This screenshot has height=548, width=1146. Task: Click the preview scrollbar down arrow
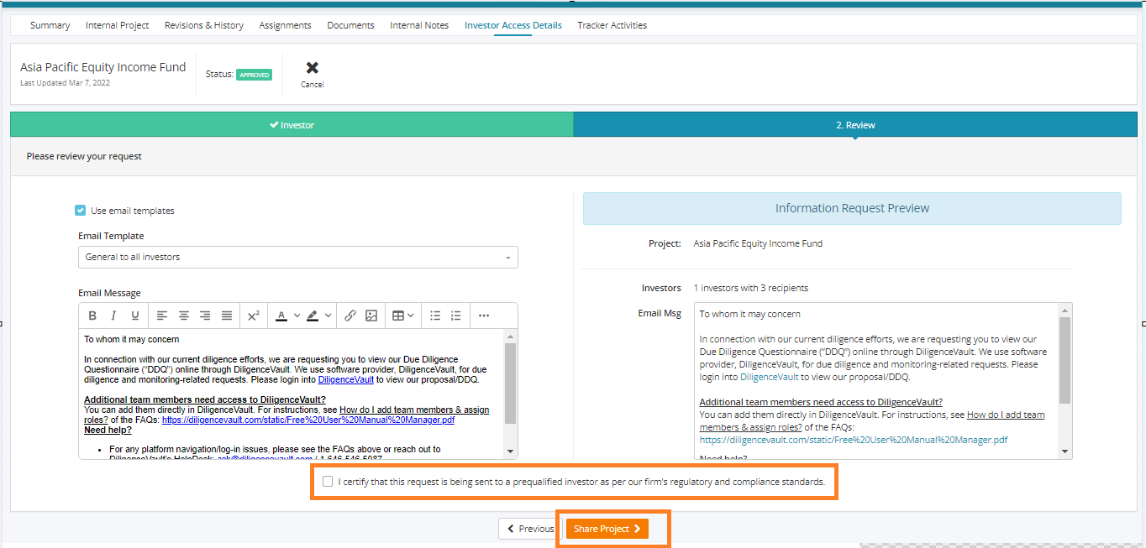click(1065, 451)
